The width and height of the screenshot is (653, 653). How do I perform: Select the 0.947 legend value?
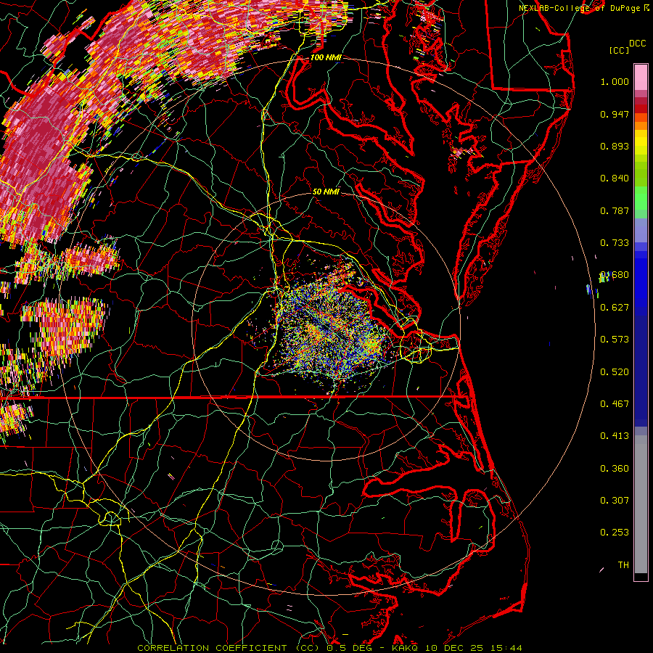pyautogui.click(x=615, y=114)
